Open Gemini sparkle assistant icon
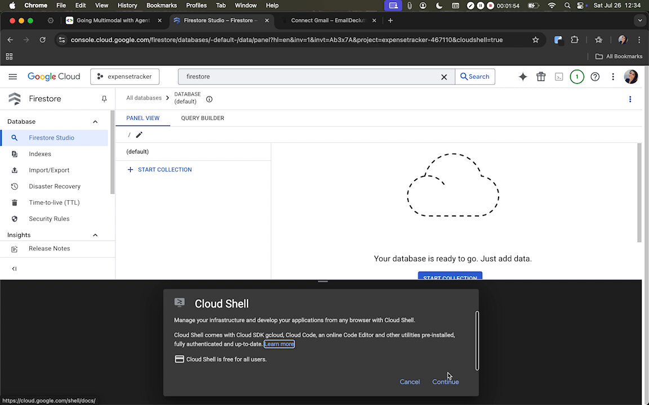This screenshot has height=405, width=649. (x=523, y=76)
